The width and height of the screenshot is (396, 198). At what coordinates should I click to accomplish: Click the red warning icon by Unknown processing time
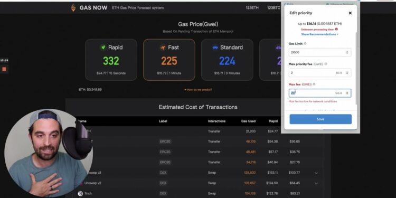pyautogui.click(x=336, y=29)
